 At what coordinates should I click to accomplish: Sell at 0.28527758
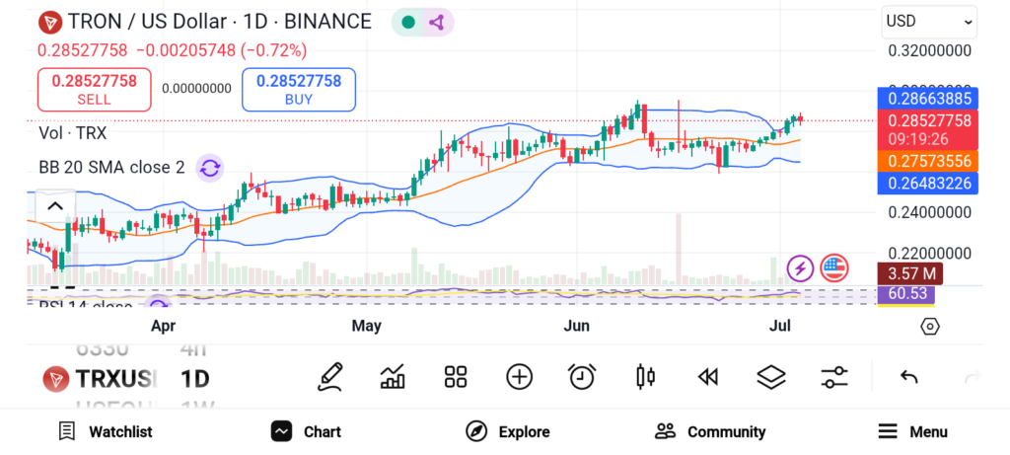[x=94, y=90]
